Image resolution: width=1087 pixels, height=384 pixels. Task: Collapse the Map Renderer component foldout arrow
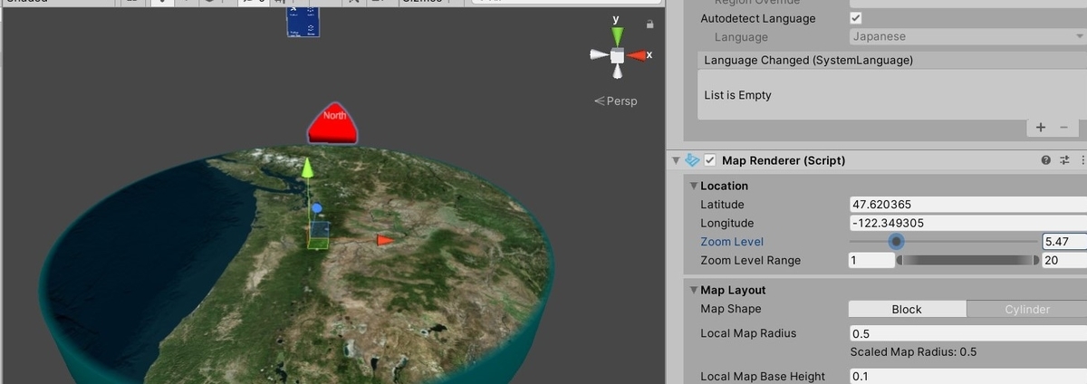(x=676, y=160)
